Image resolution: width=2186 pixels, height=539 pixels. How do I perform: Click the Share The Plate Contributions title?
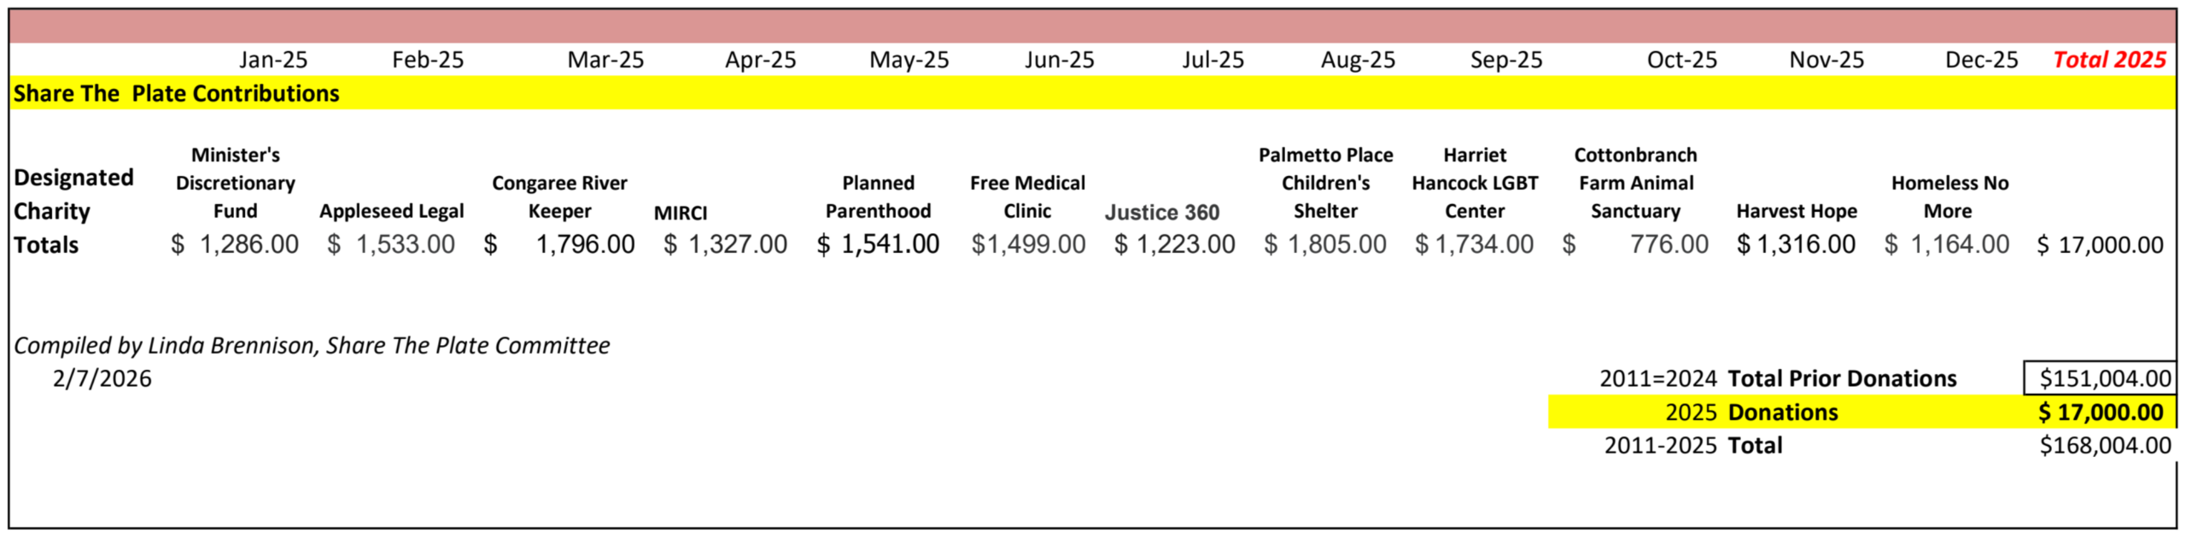click(176, 93)
